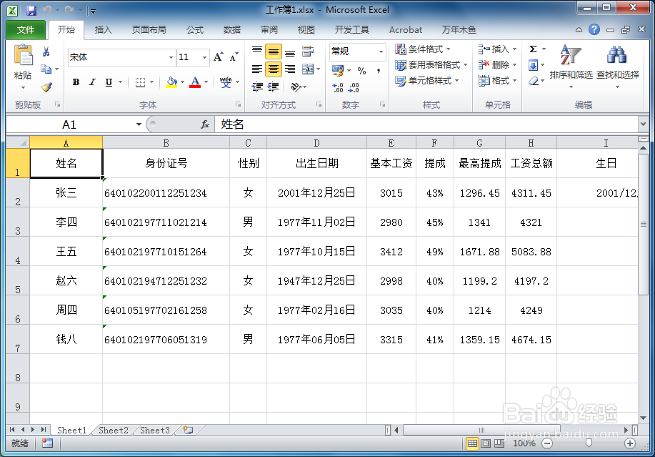The width and height of the screenshot is (655, 457).
Task: Zoom in with the plus button
Action: coord(630,443)
